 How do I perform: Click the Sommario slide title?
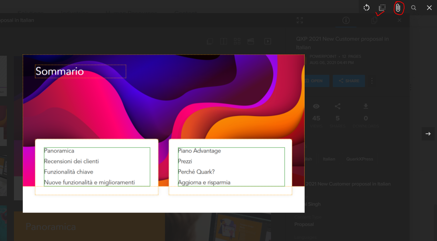pyautogui.click(x=60, y=71)
